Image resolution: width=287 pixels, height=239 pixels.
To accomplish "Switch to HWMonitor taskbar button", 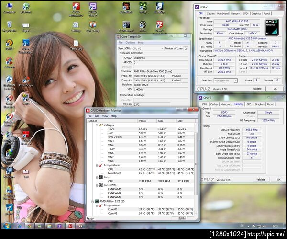I will click(70, 226).
